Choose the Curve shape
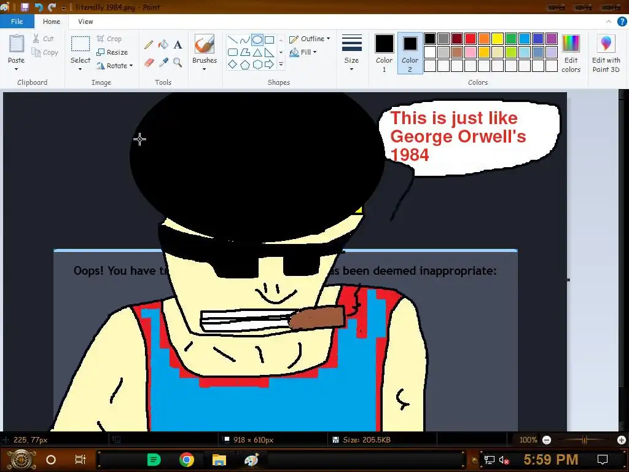 (244, 40)
